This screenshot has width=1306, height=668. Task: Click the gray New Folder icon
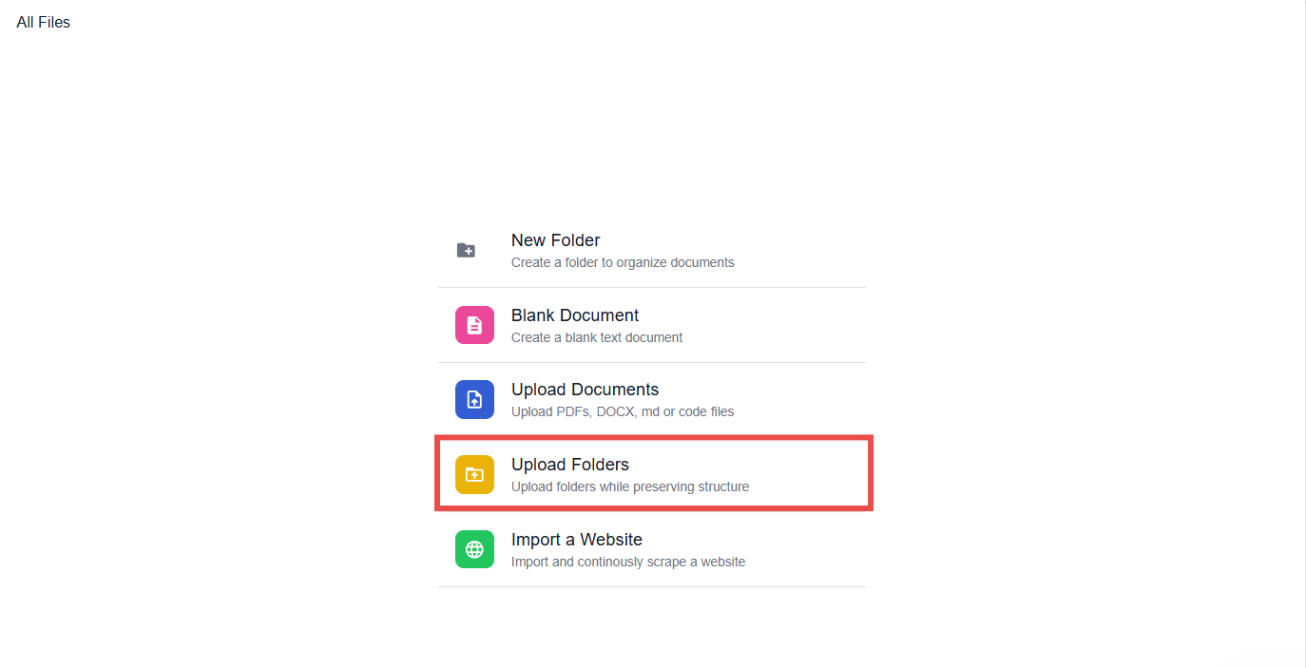466,250
